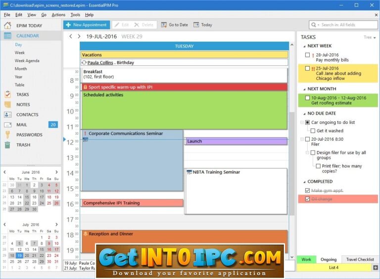Go to previous day arrow
Screen dimensions: 380x279
coord(71,37)
